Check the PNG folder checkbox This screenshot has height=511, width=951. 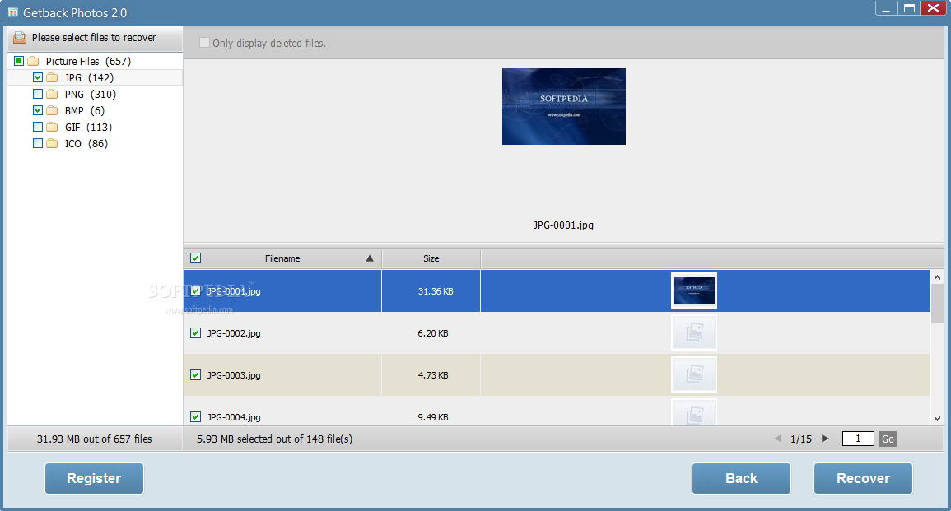click(x=38, y=93)
